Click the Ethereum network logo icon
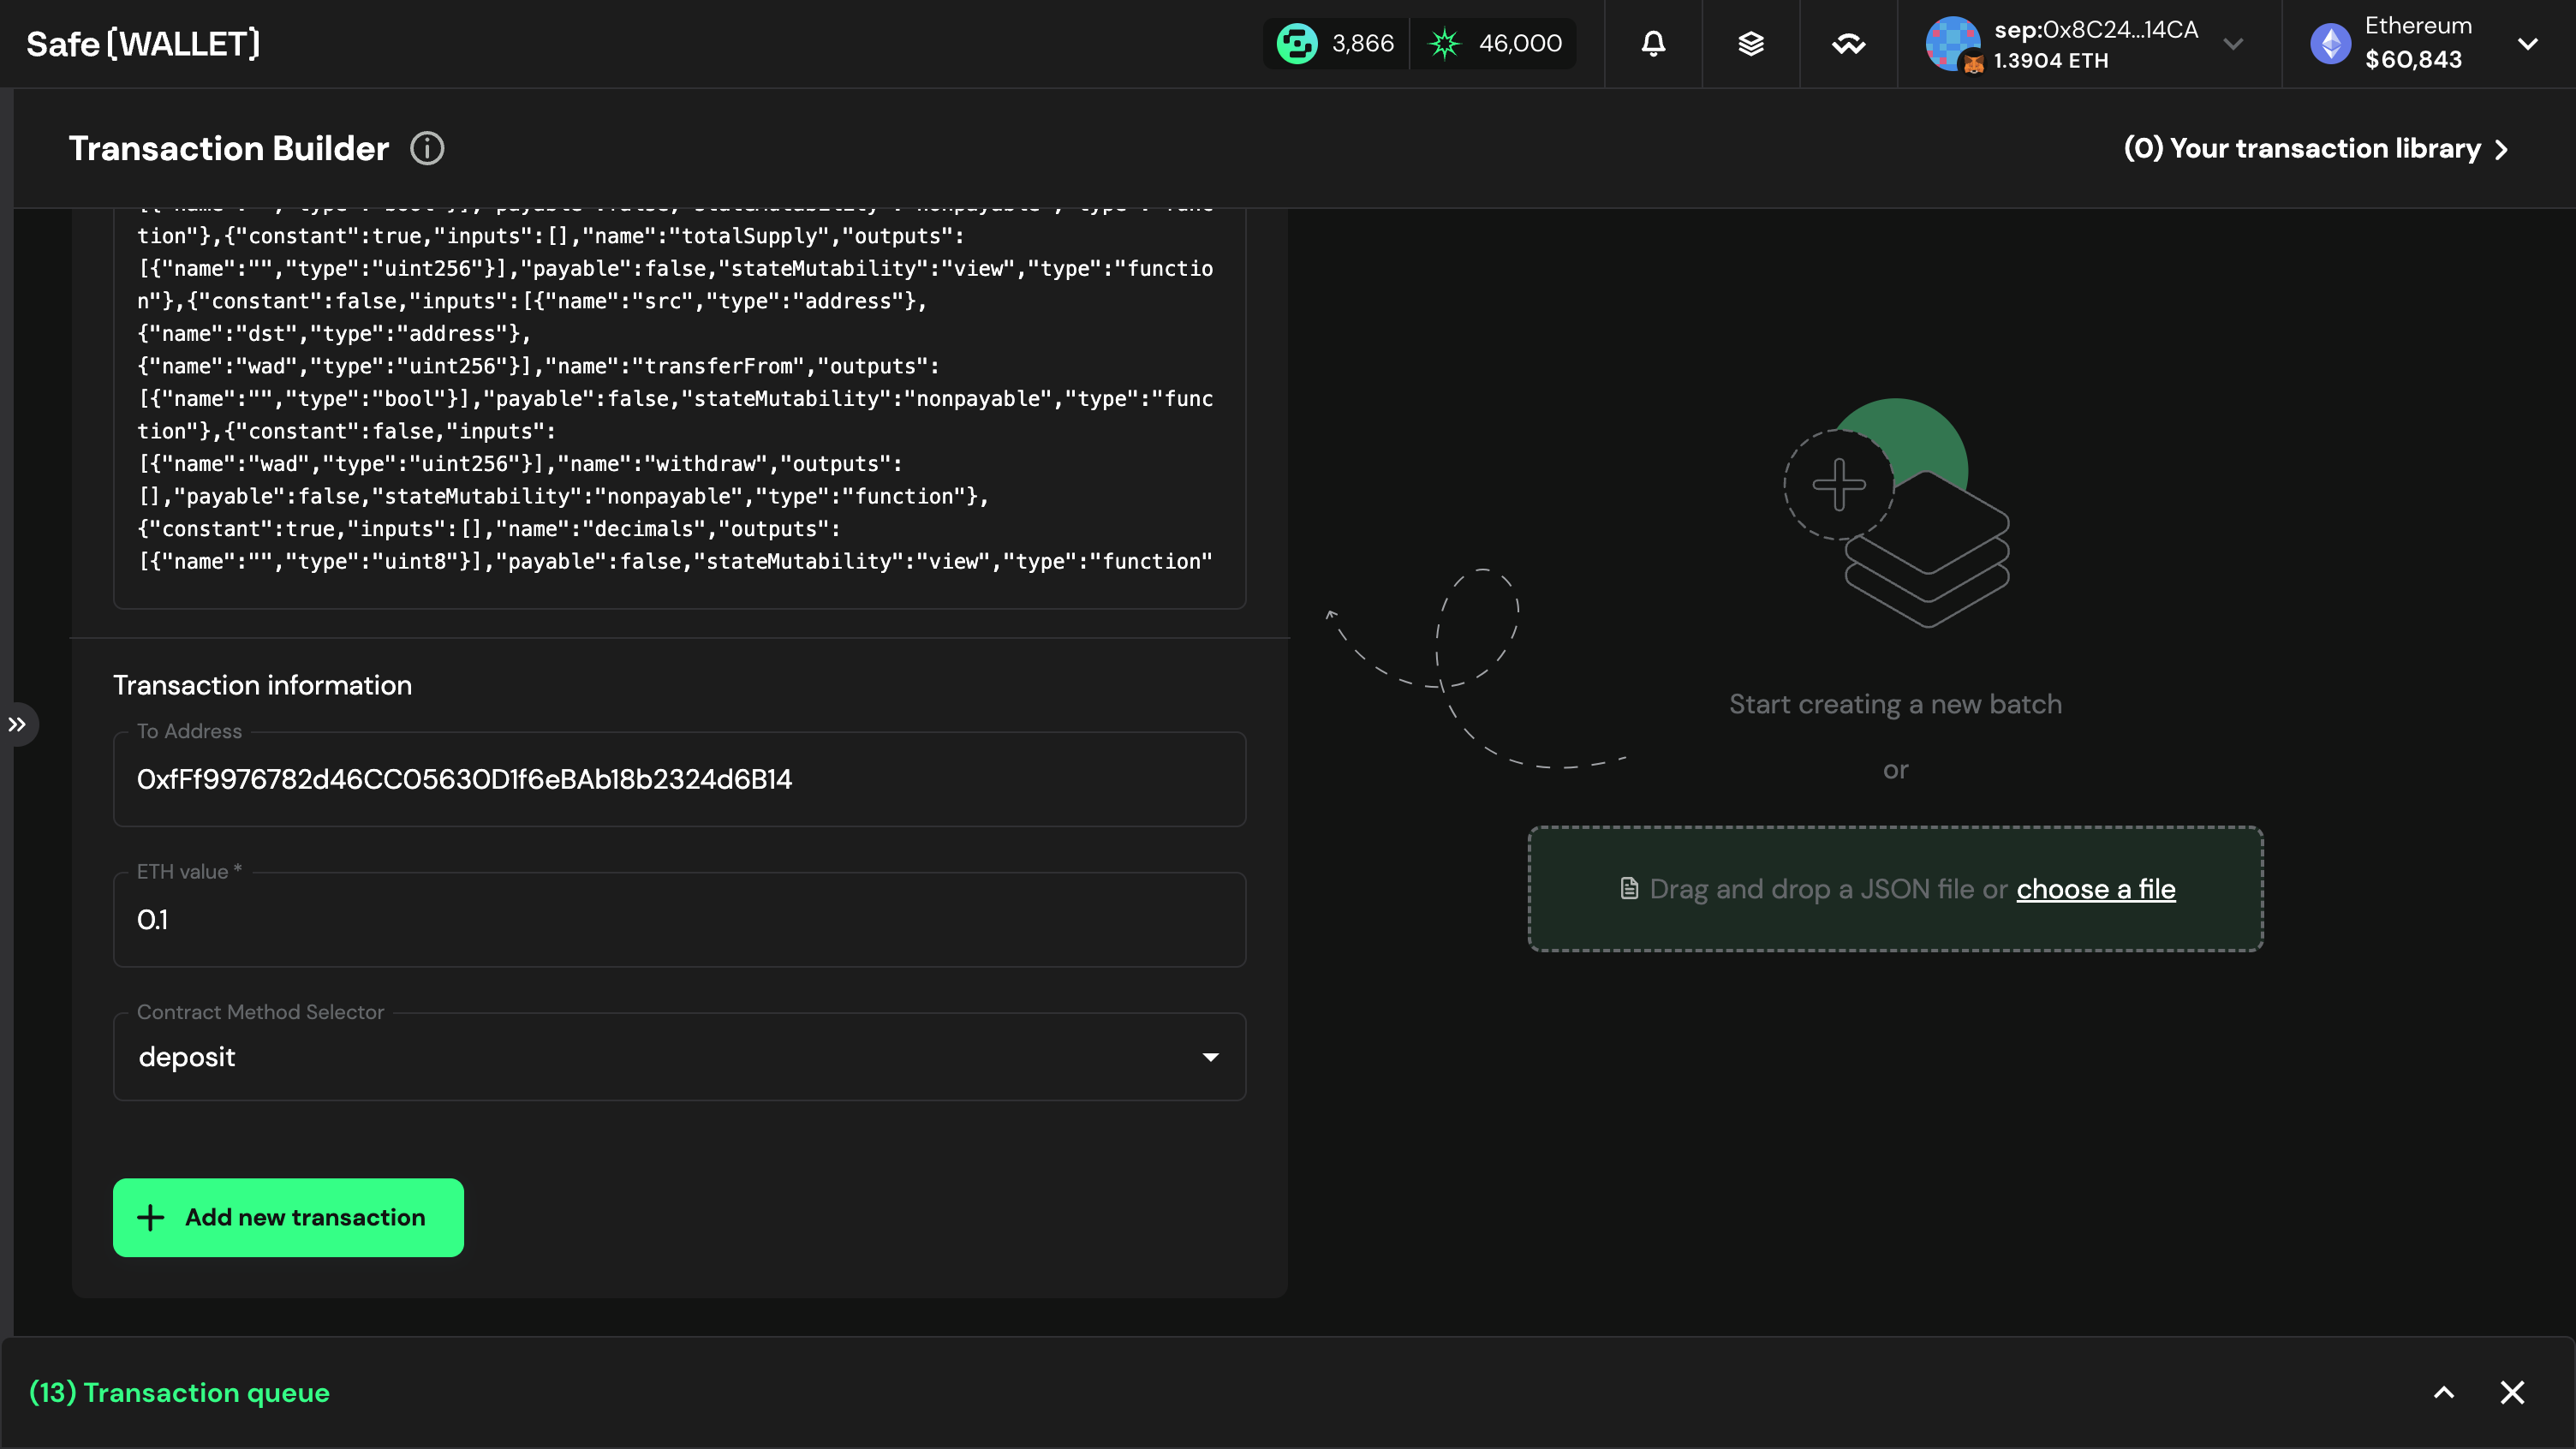 [2331, 43]
